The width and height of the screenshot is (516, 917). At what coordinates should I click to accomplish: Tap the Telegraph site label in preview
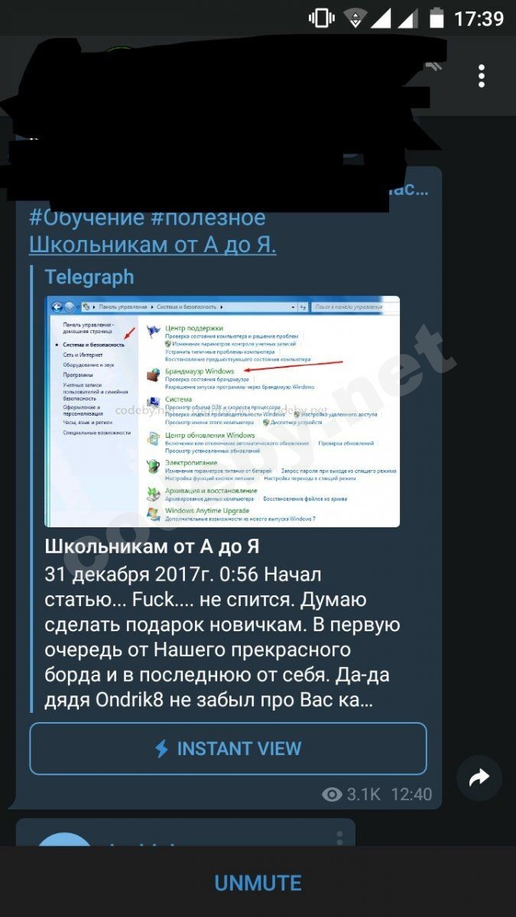[x=89, y=277]
